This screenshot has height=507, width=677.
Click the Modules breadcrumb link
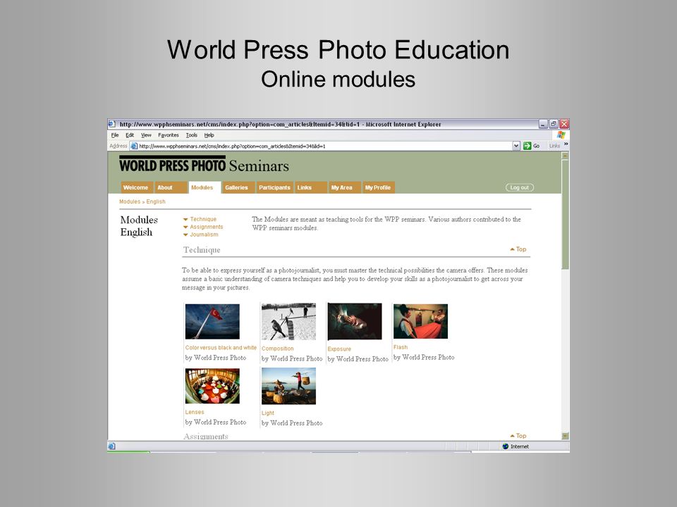[130, 201]
